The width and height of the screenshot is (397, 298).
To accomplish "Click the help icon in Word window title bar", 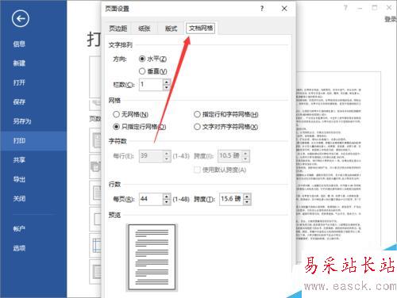I will pyautogui.click(x=345, y=8).
